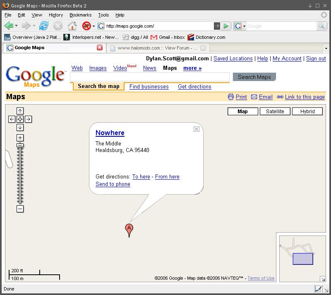331x295 pixels.
Task: Click the red blocked-bug toolbar icon
Action: [86, 26]
